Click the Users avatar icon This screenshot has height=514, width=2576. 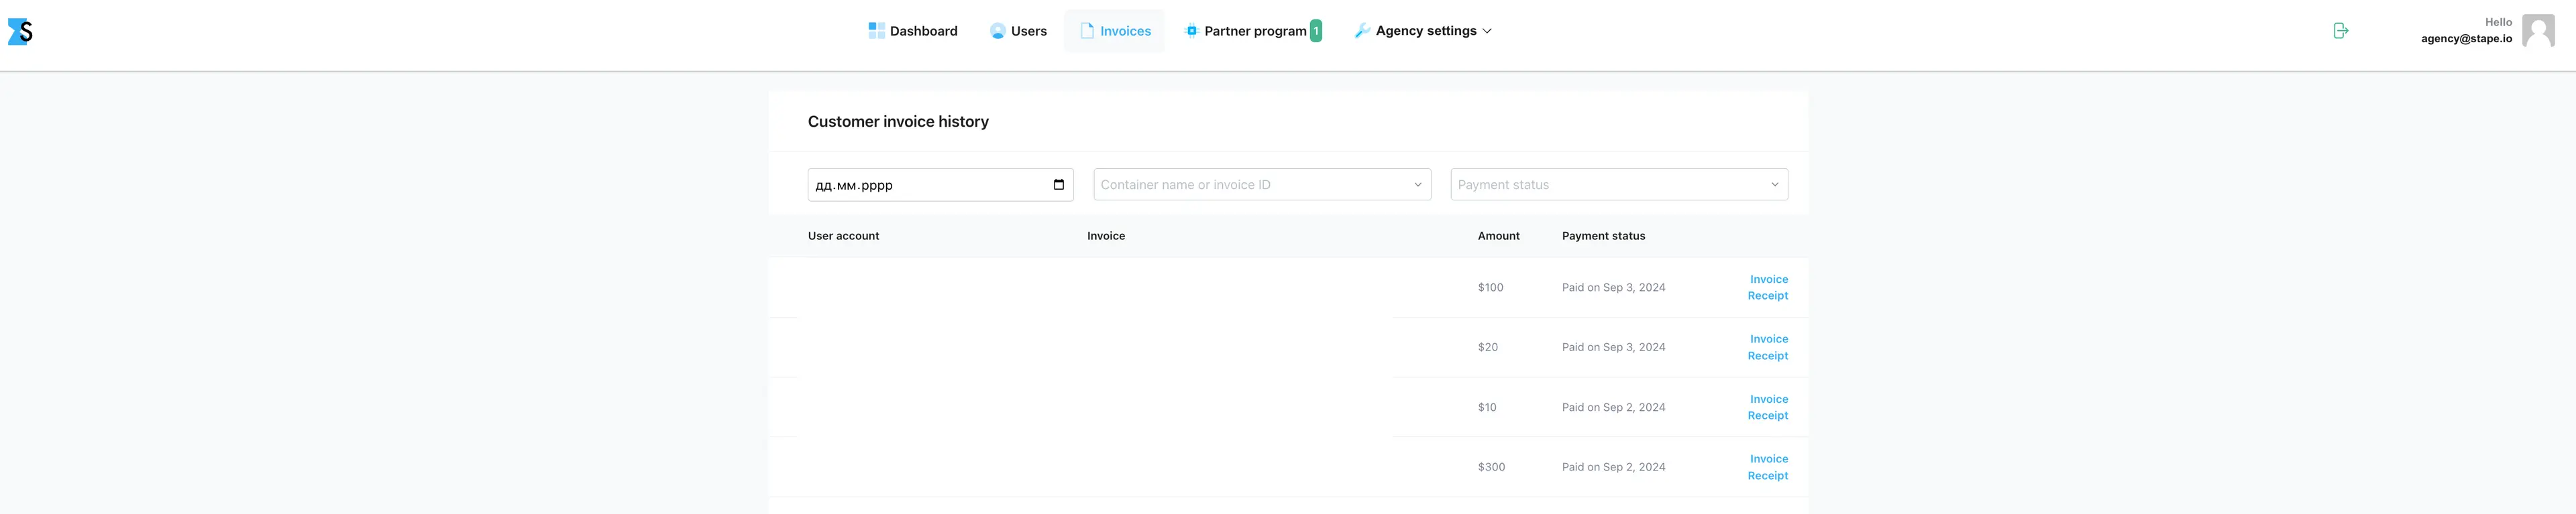coord(997,31)
